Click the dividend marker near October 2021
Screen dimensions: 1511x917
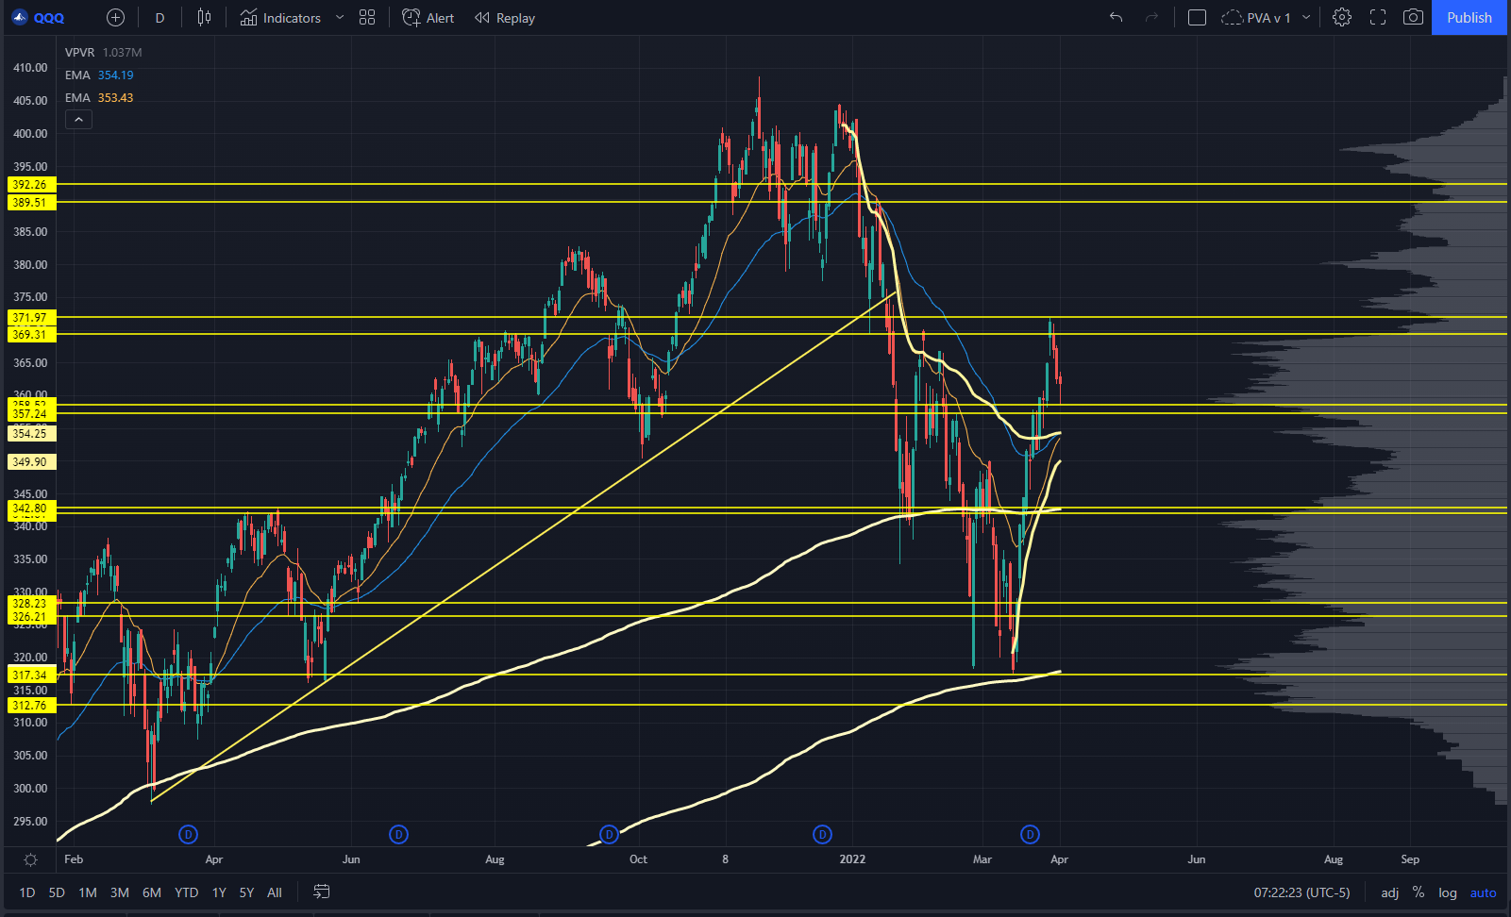point(609,834)
